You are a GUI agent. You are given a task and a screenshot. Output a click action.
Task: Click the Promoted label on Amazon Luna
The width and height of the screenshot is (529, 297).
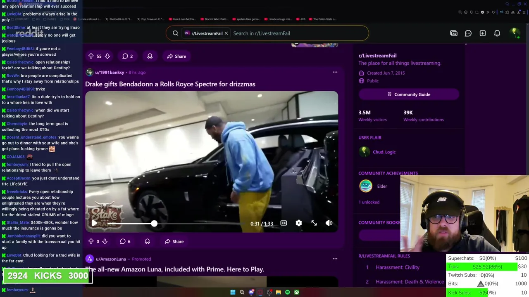tap(141, 259)
